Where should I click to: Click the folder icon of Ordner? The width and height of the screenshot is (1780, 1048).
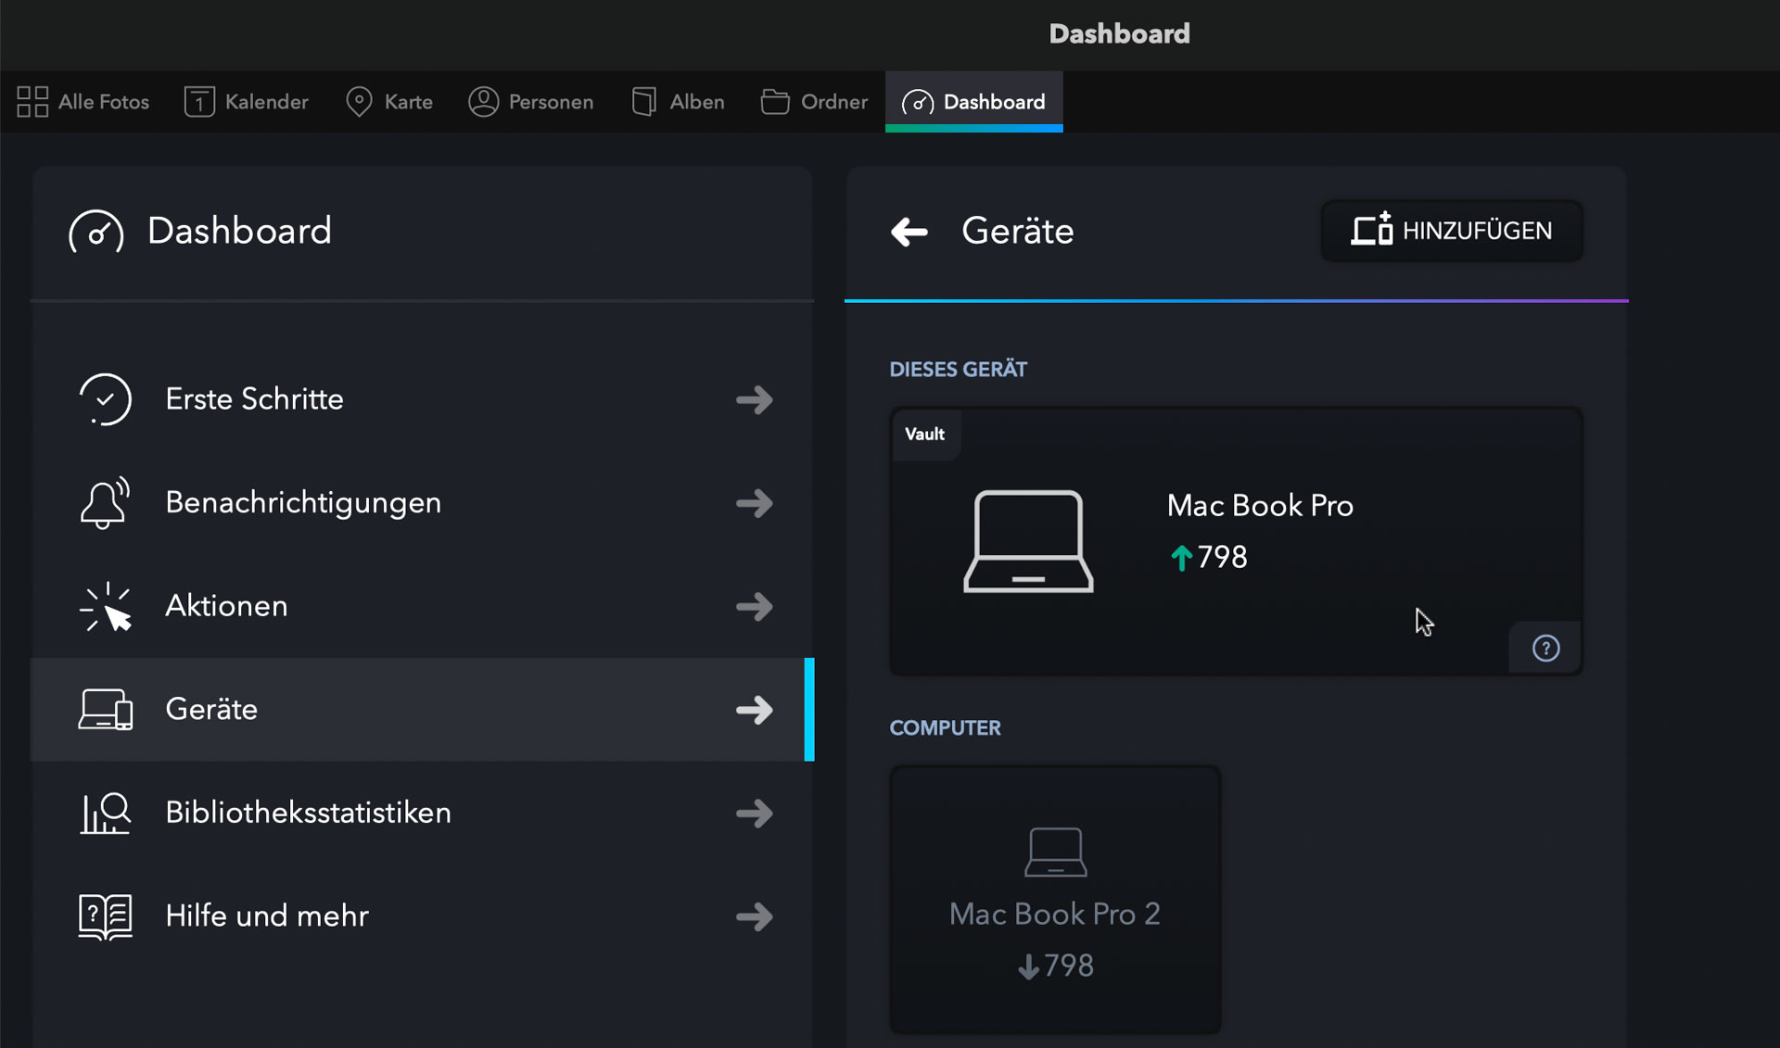click(x=775, y=102)
